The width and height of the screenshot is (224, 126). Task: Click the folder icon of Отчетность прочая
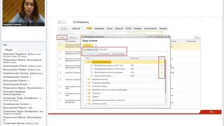pyautogui.click(x=89, y=104)
